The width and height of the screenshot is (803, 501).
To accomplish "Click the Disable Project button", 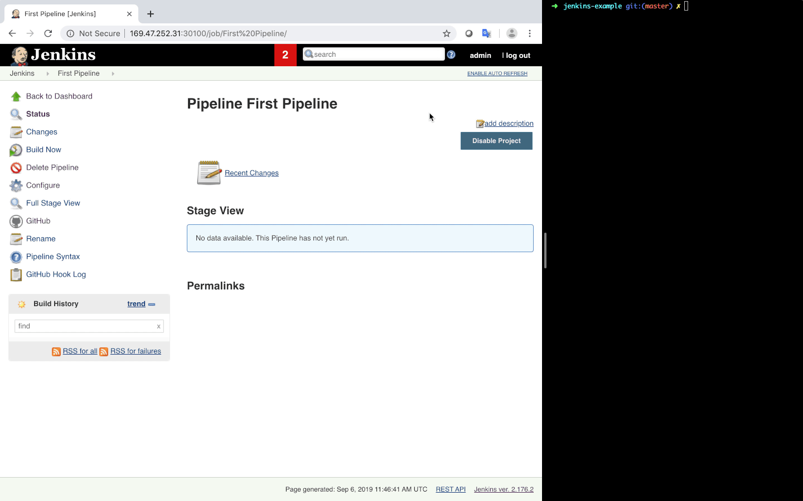I will pyautogui.click(x=496, y=141).
